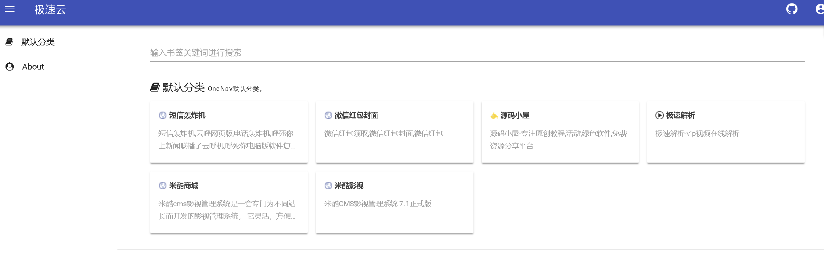Toggle the hamburger menu in header

pos(10,9)
